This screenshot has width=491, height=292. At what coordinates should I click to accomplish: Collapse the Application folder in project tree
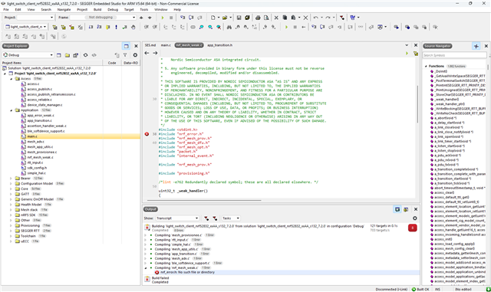(x=11, y=110)
